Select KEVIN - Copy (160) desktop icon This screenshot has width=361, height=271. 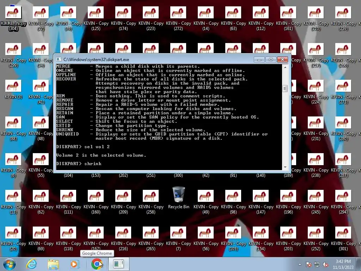pos(96,202)
